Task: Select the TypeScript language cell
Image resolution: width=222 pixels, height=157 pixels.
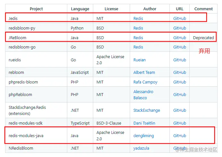Action: [80, 123]
